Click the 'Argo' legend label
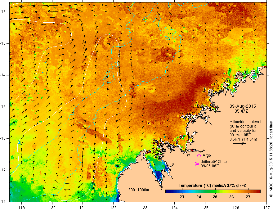 207,155
